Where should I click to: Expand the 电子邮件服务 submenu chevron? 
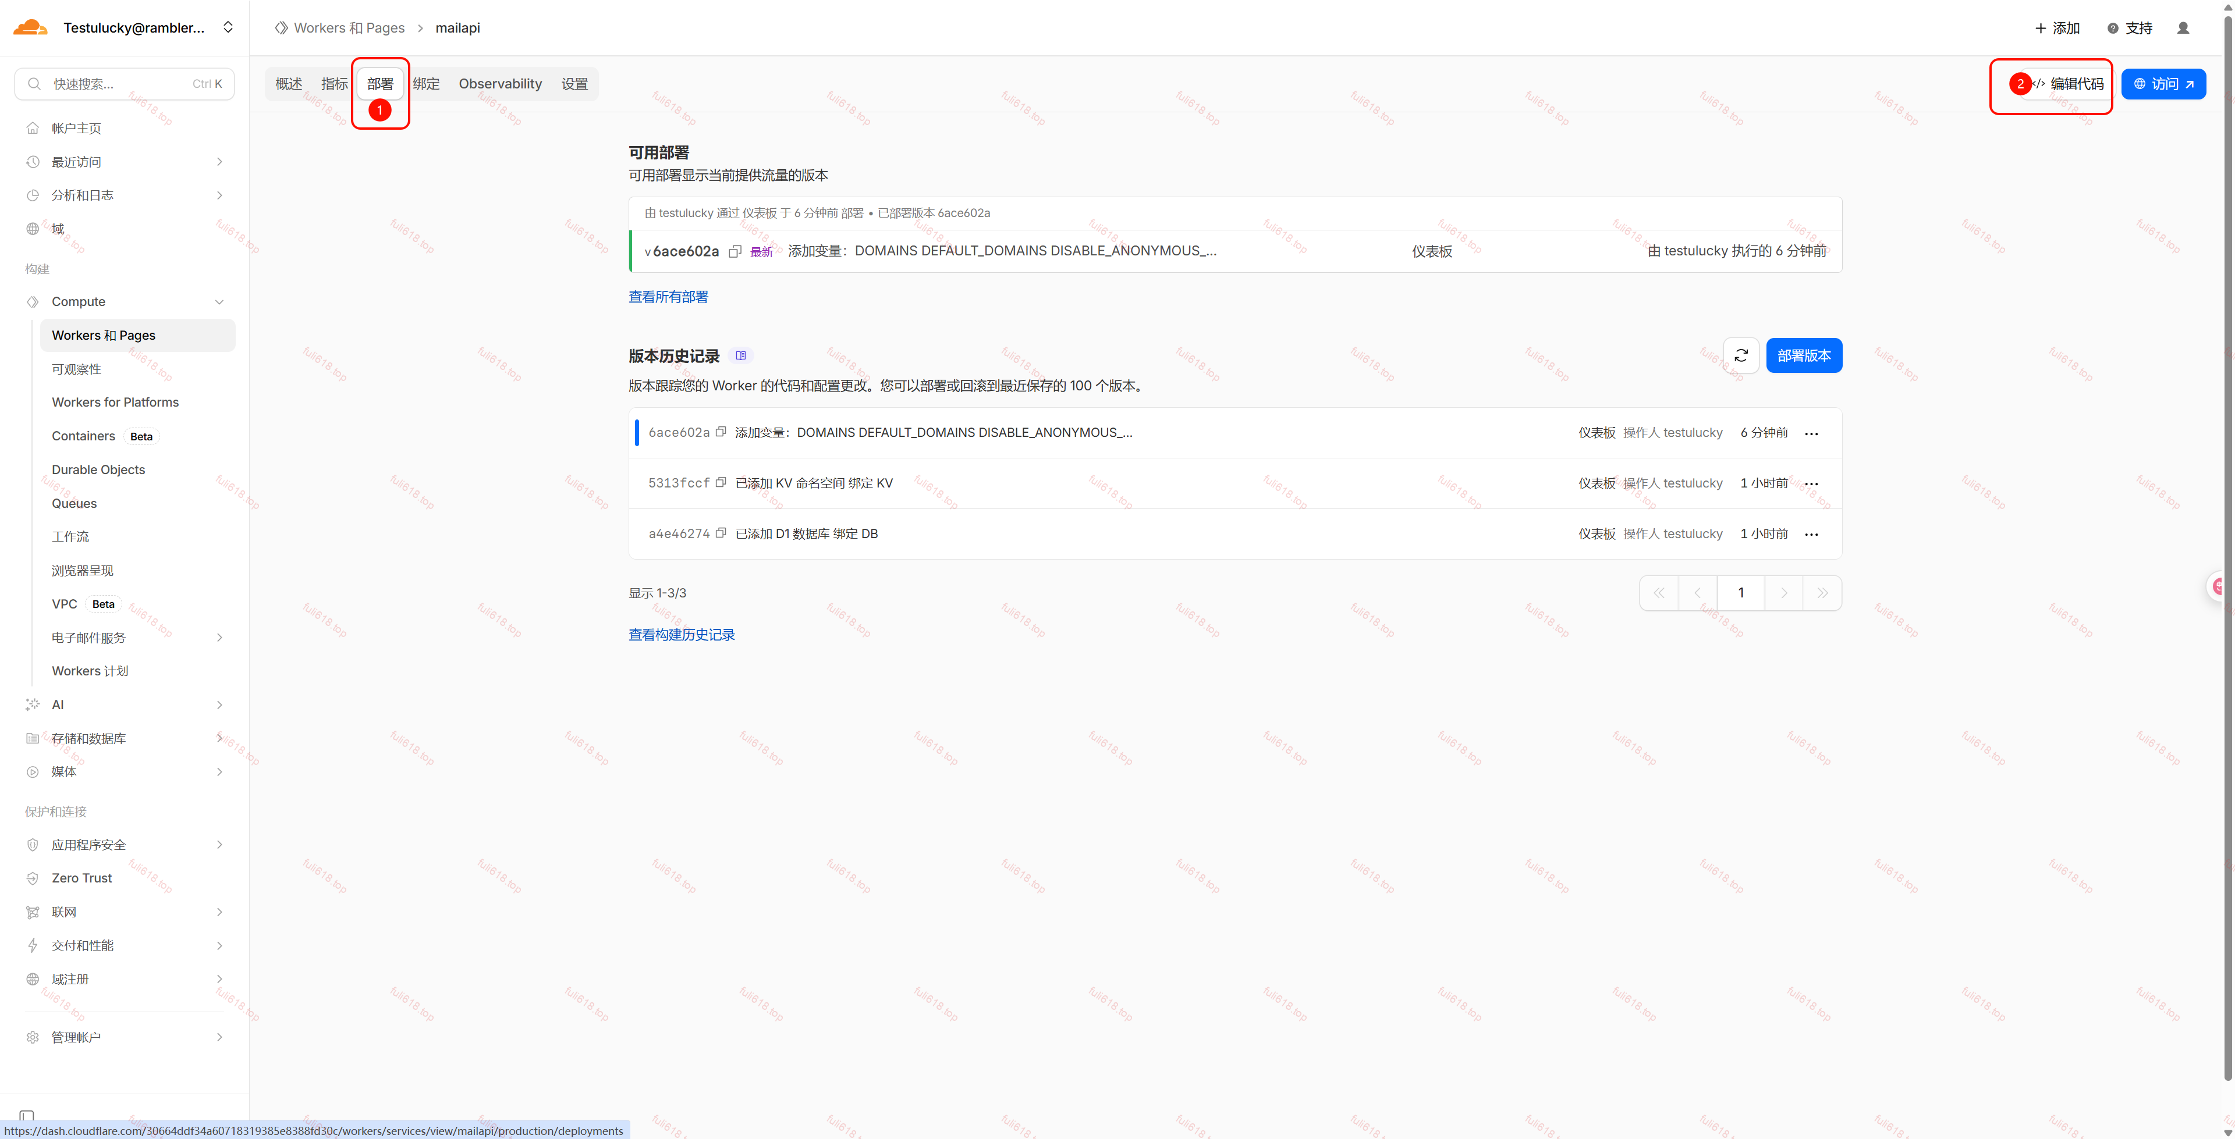(x=219, y=638)
